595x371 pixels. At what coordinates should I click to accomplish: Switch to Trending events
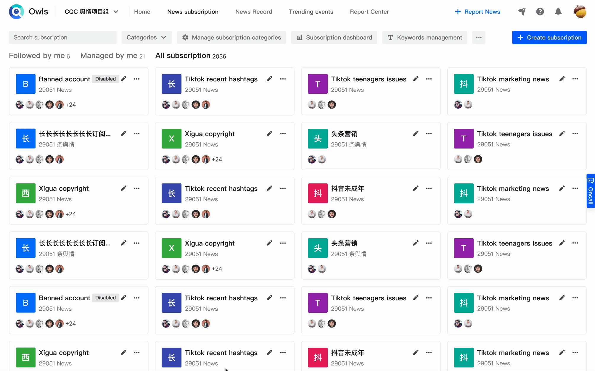point(311,12)
